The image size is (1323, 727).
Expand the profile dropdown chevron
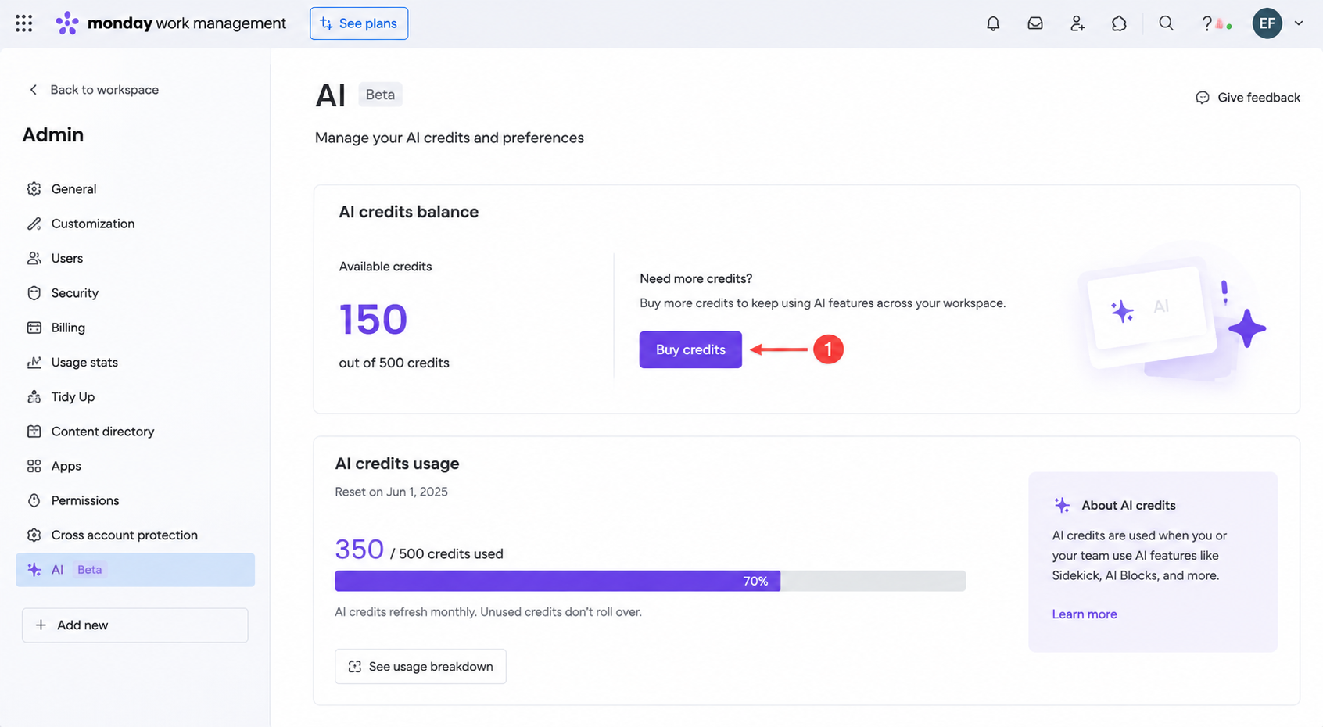[x=1299, y=23]
